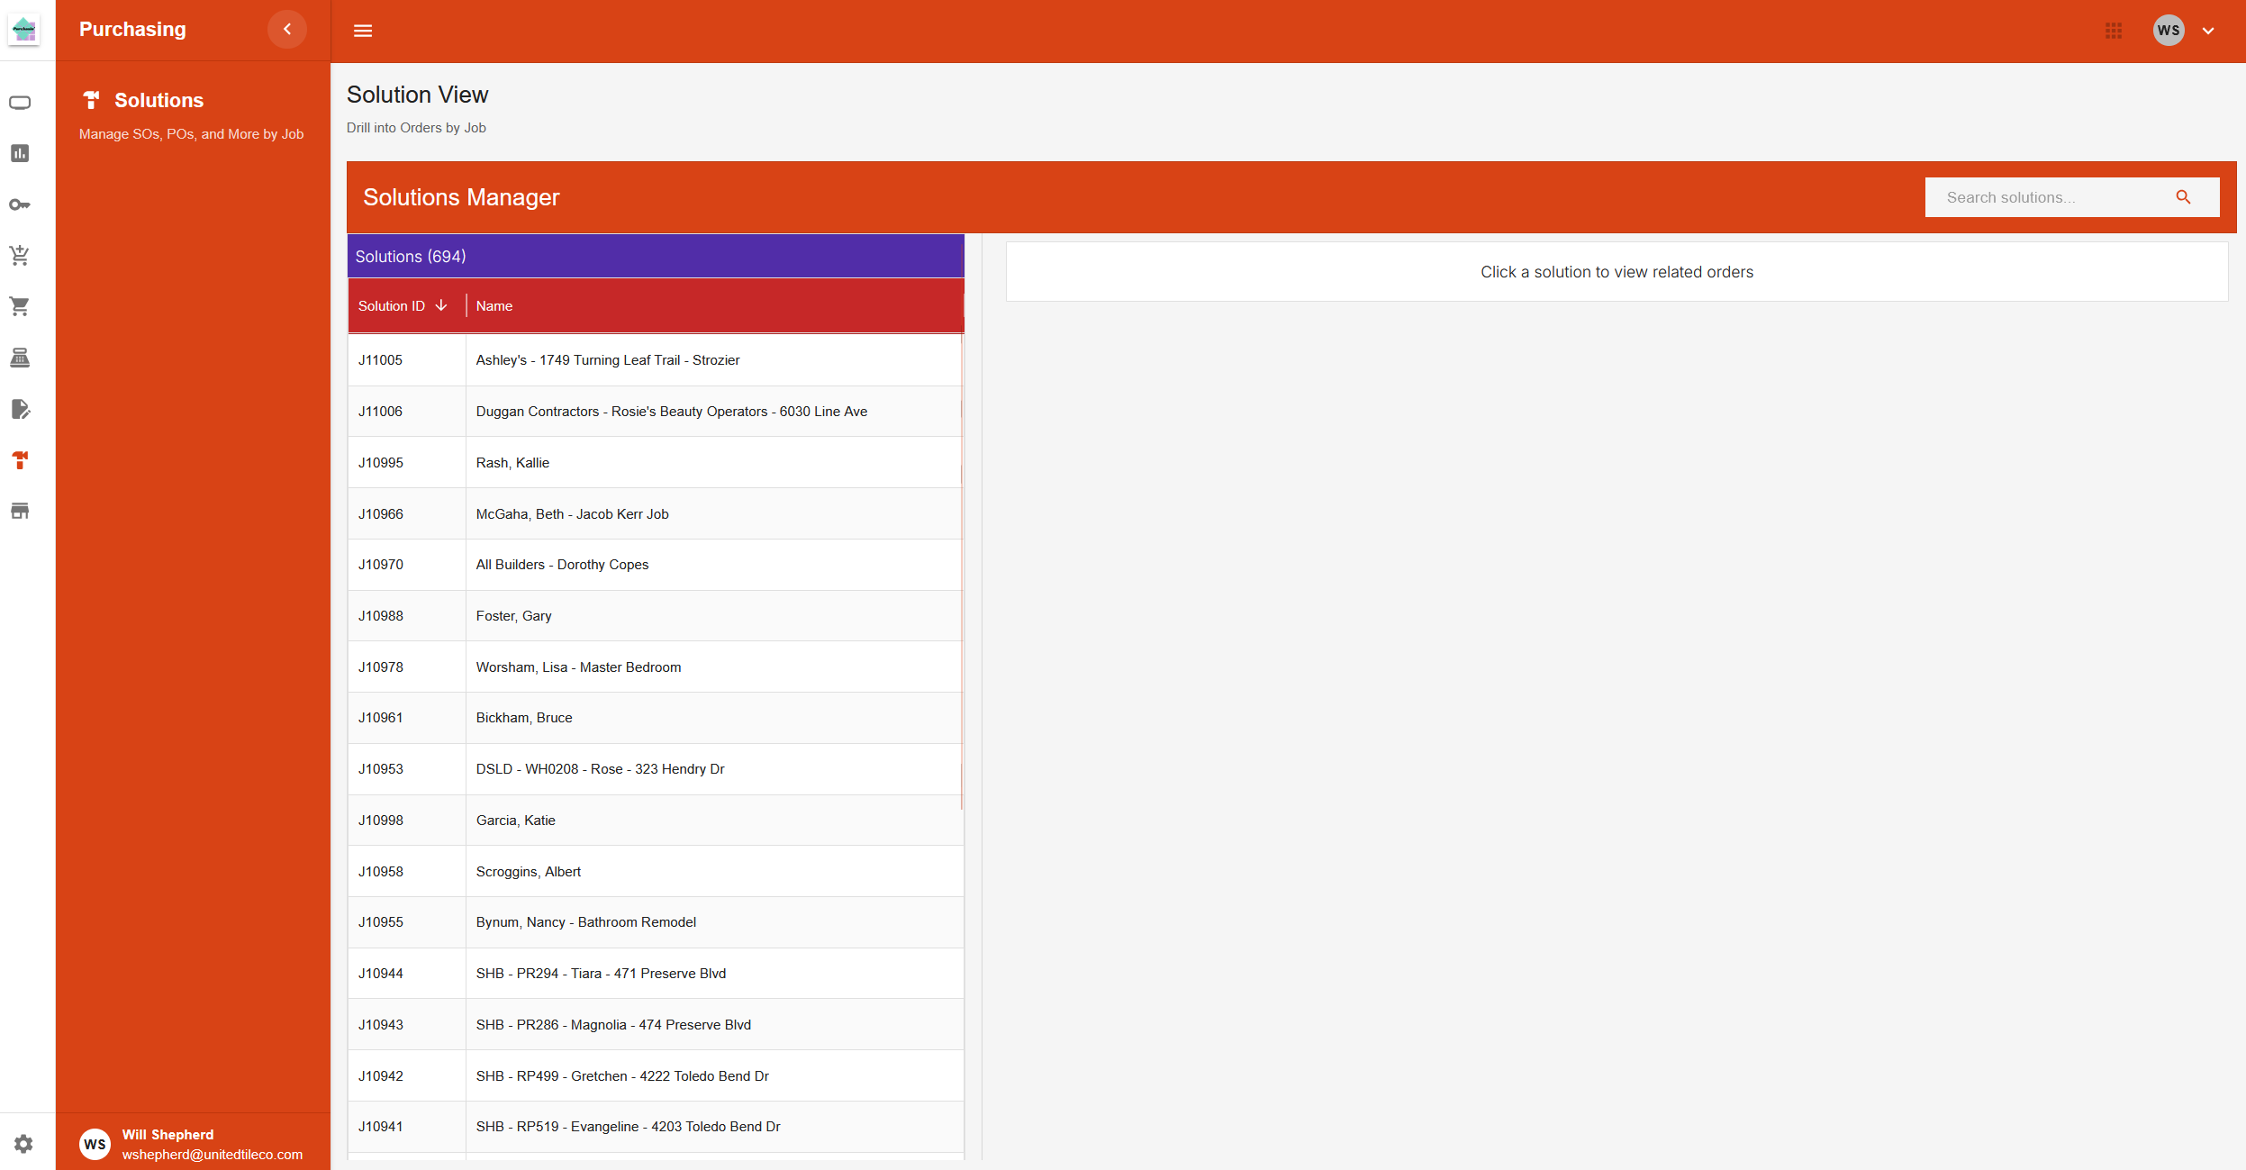2246x1170 pixels.
Task: Select the shopping cart orders icon
Action: pyautogui.click(x=20, y=306)
